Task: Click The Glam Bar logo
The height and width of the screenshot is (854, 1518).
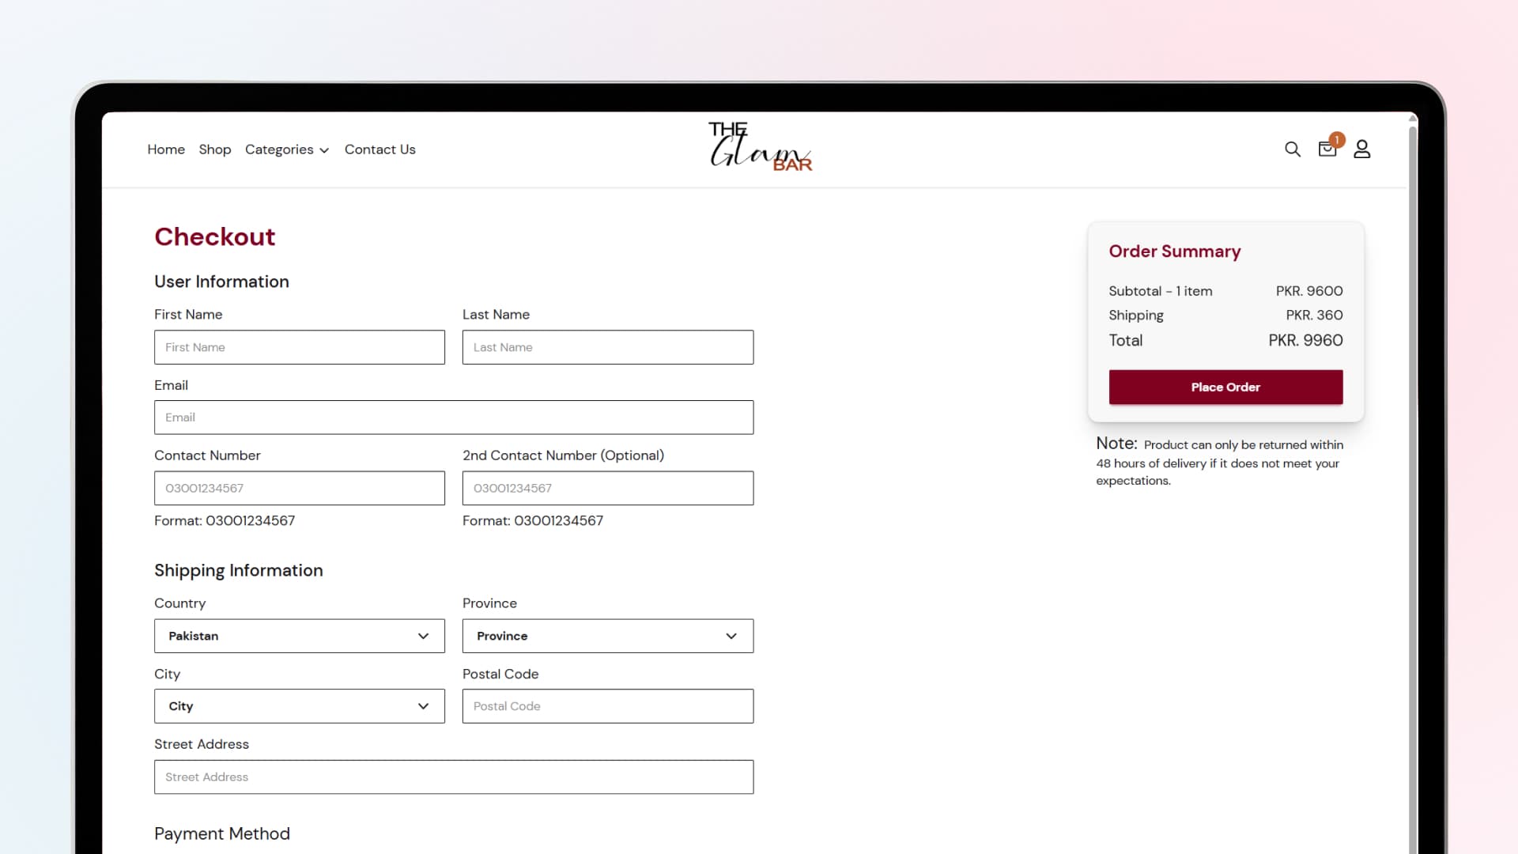Action: click(760, 148)
